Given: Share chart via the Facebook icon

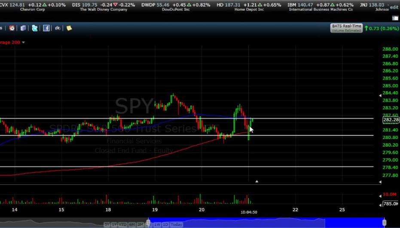Looking at the screenshot, I should (x=46, y=28).
